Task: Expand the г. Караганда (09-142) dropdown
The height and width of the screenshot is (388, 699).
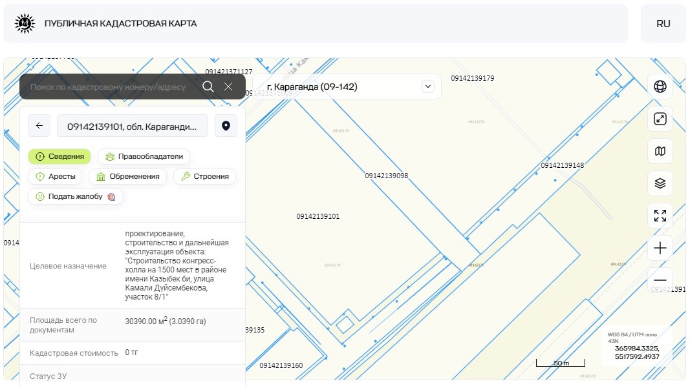Action: click(427, 87)
